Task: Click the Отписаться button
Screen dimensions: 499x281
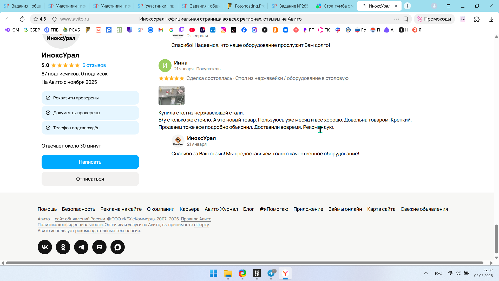Action: coord(90,179)
